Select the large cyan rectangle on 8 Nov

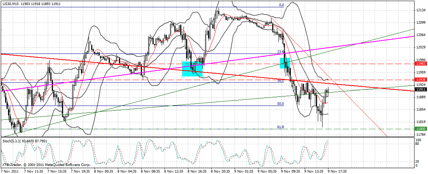pos(192,69)
